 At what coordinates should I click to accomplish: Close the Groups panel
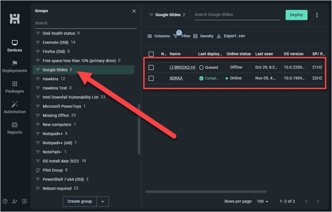point(134,11)
